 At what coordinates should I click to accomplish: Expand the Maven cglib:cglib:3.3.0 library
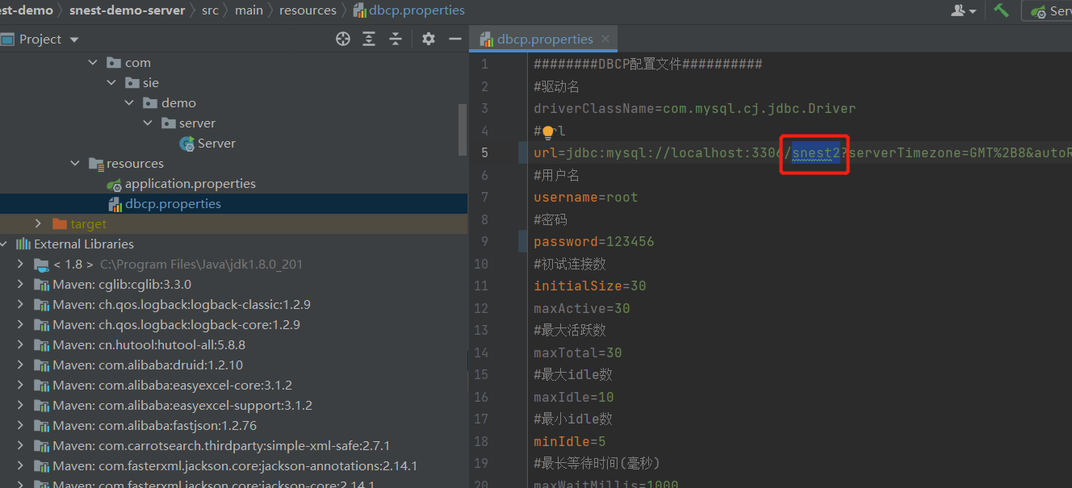point(21,284)
